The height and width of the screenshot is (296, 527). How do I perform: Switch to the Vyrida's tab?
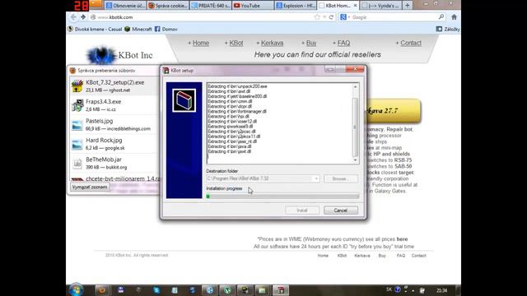pos(380,6)
